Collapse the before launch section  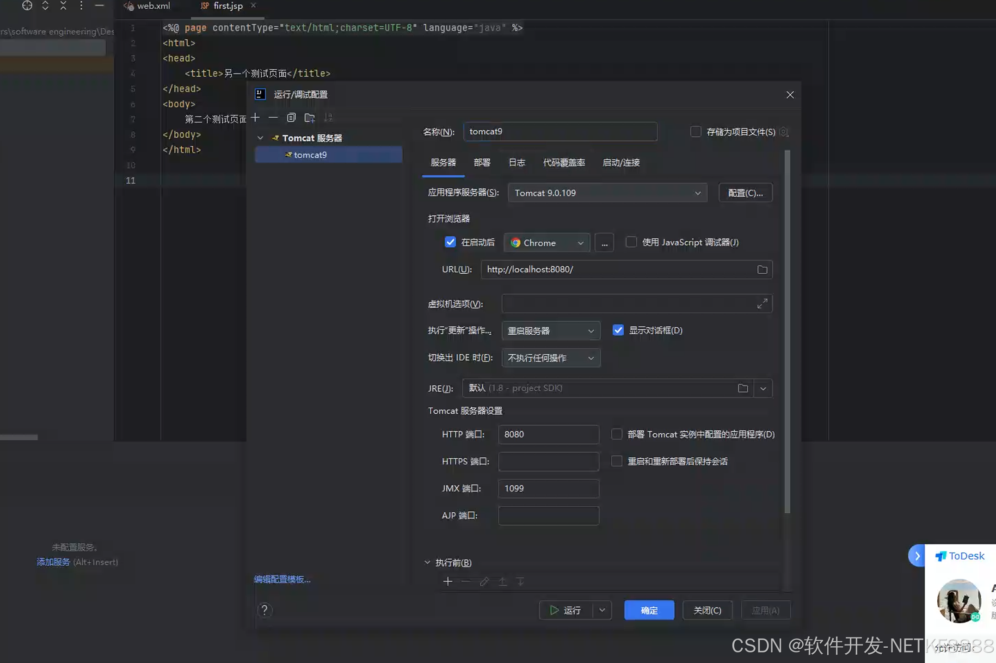[x=427, y=563]
